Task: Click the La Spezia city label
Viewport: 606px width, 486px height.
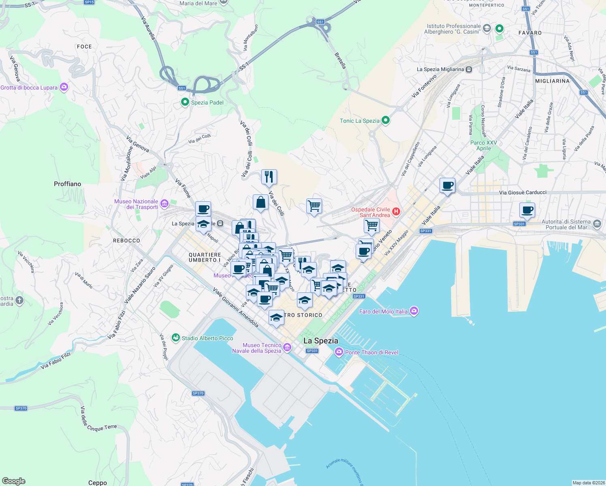Action: pos(320,341)
